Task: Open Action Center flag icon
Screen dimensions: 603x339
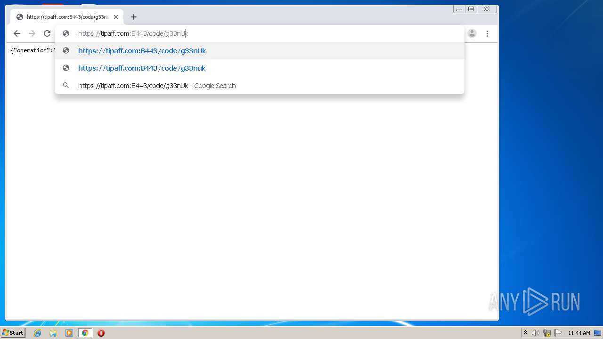Action: (558, 333)
